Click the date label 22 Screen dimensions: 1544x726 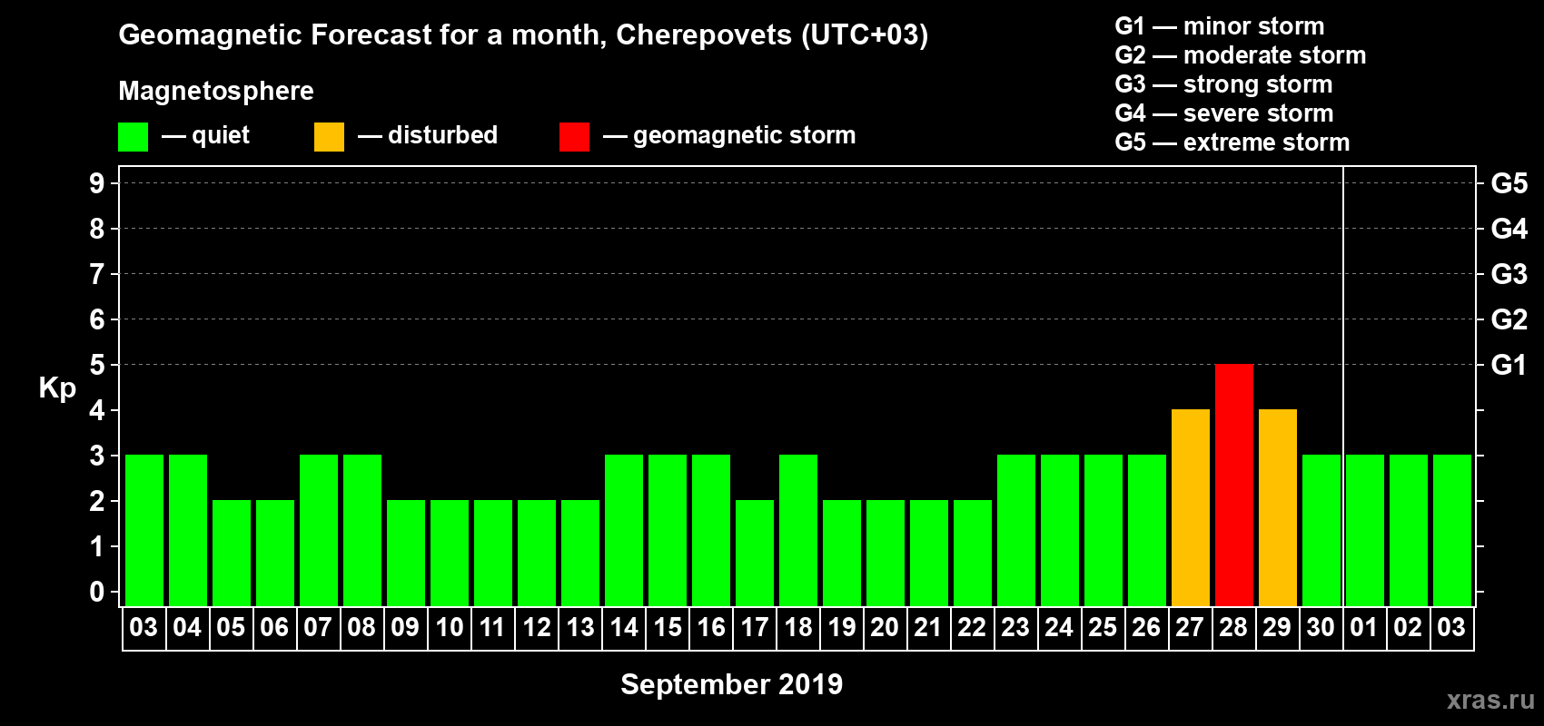point(972,628)
